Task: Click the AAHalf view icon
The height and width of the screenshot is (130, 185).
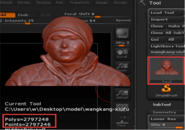Action: point(122,94)
